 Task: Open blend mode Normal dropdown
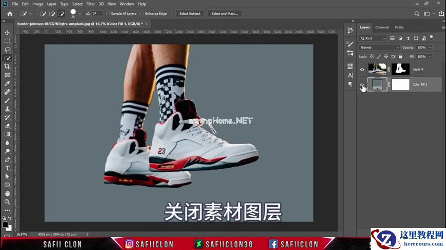(x=379, y=48)
